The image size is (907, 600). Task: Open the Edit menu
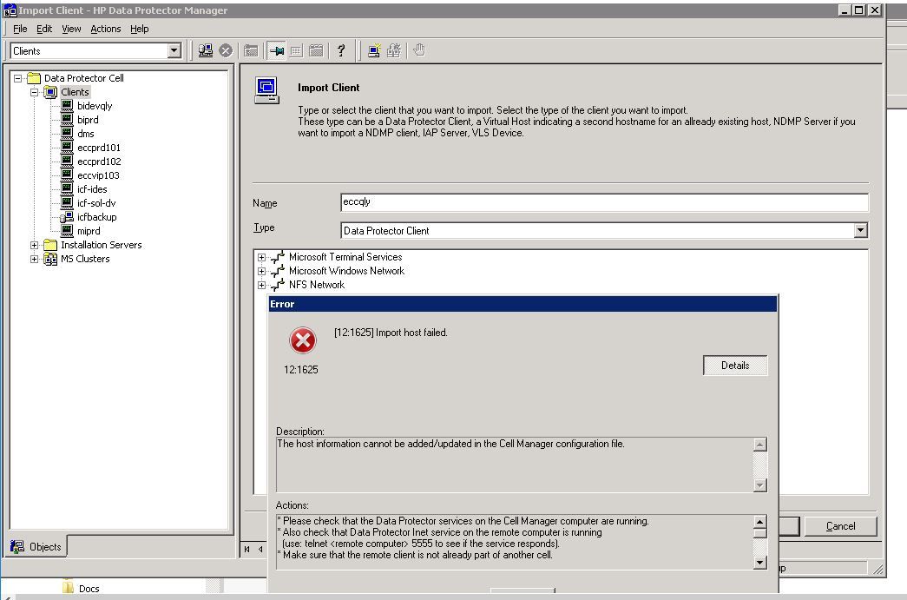coord(44,29)
